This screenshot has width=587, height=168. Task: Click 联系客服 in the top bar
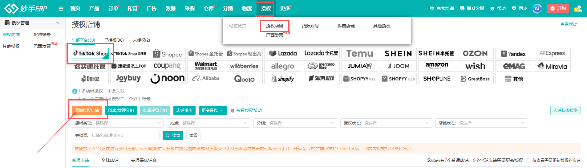pyautogui.click(x=472, y=8)
